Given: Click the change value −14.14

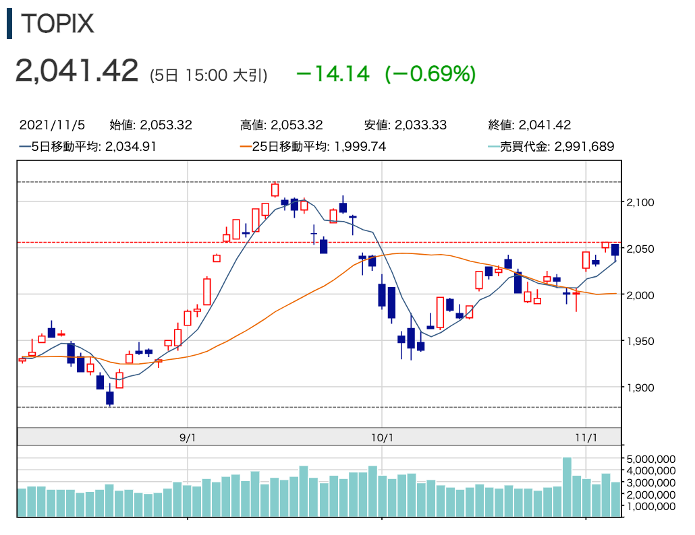Looking at the screenshot, I should [x=333, y=73].
